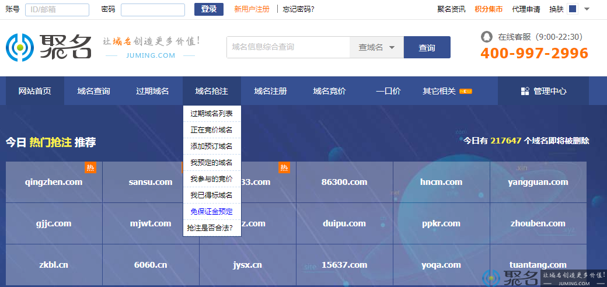Image resolution: width=607 pixels, height=287 pixels.
Task: Click the domain search input box
Action: (x=288, y=47)
